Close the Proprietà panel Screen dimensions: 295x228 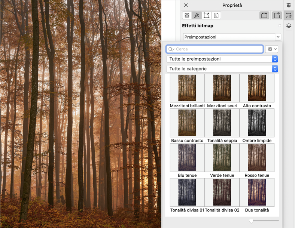pyautogui.click(x=186, y=5)
